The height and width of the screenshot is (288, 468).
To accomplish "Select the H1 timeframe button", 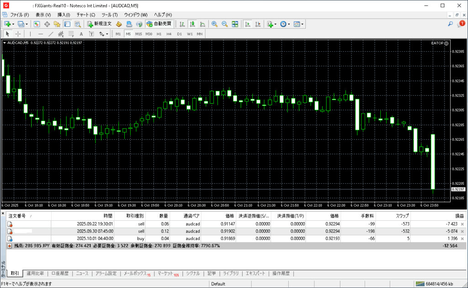I will coord(159,34).
